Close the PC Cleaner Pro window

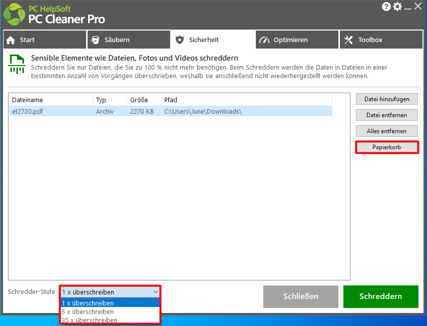click(x=418, y=7)
